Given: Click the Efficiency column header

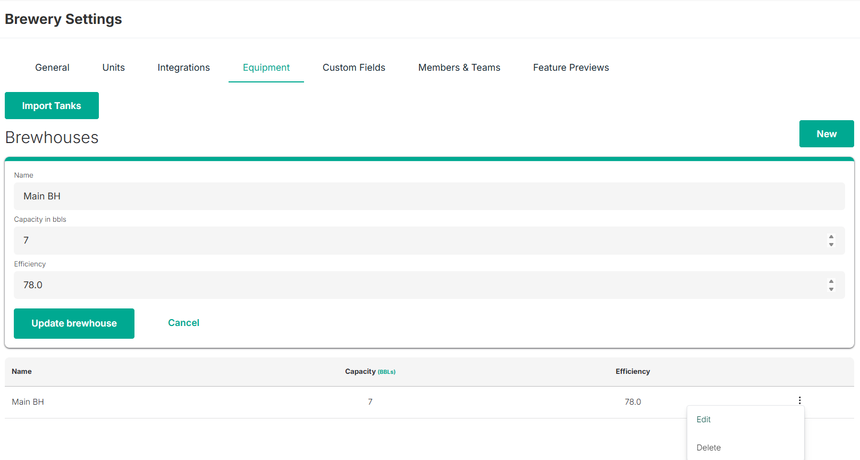Looking at the screenshot, I should click(x=633, y=372).
